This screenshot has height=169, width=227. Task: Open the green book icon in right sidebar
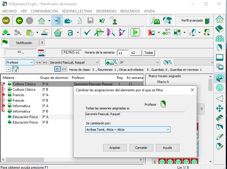(220, 29)
